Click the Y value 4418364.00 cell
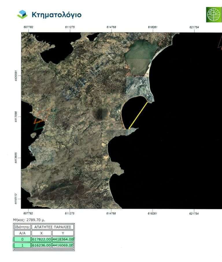222x262 pixels. pyautogui.click(x=63, y=239)
